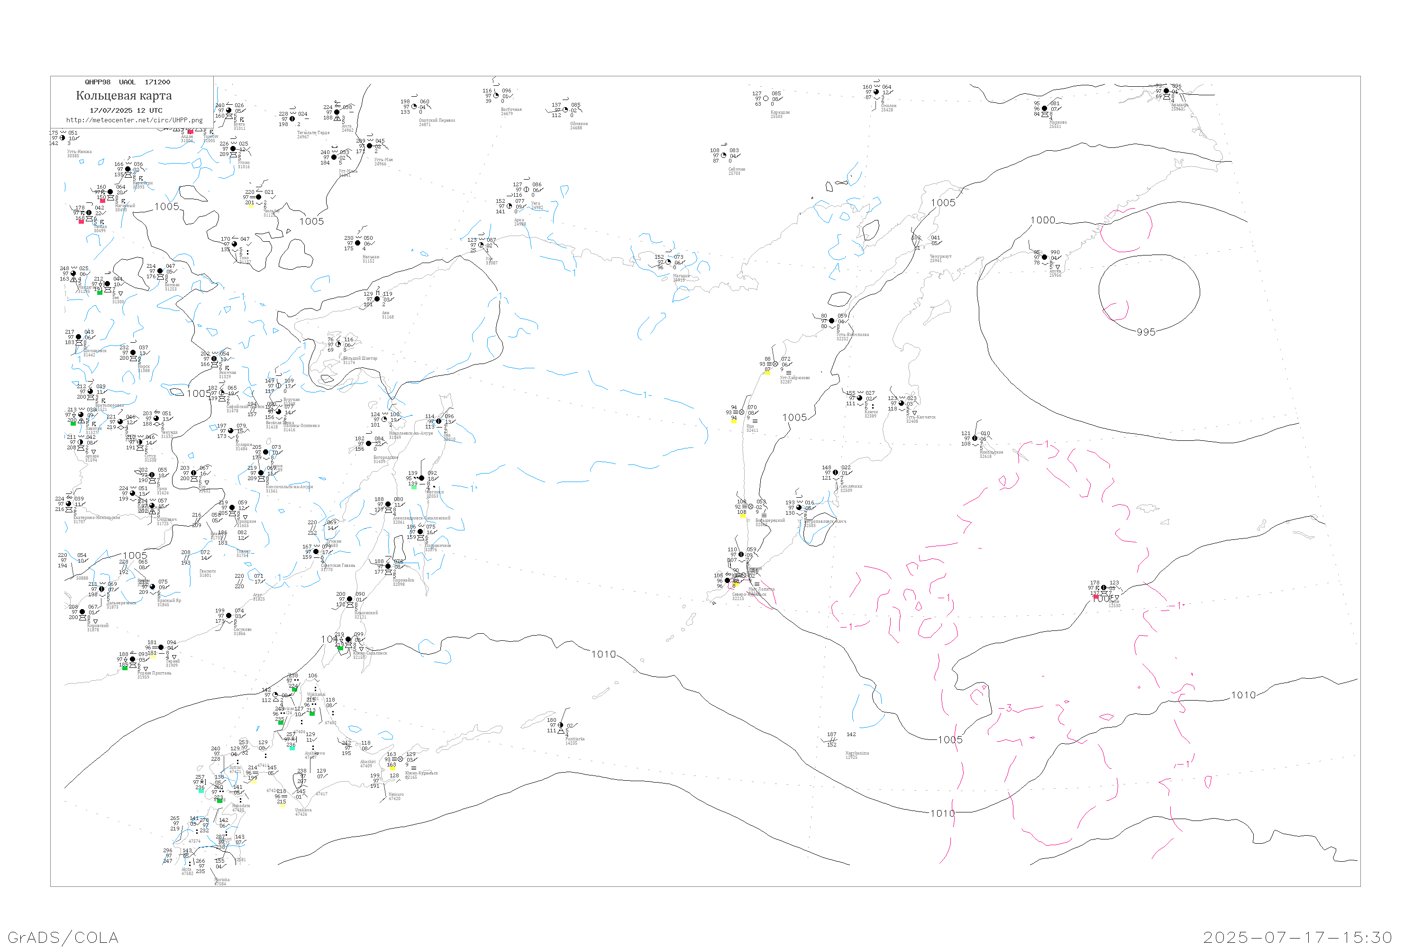Click the 2025-07-17-15:30 timestamp
1422x948 pixels.
click(1297, 937)
